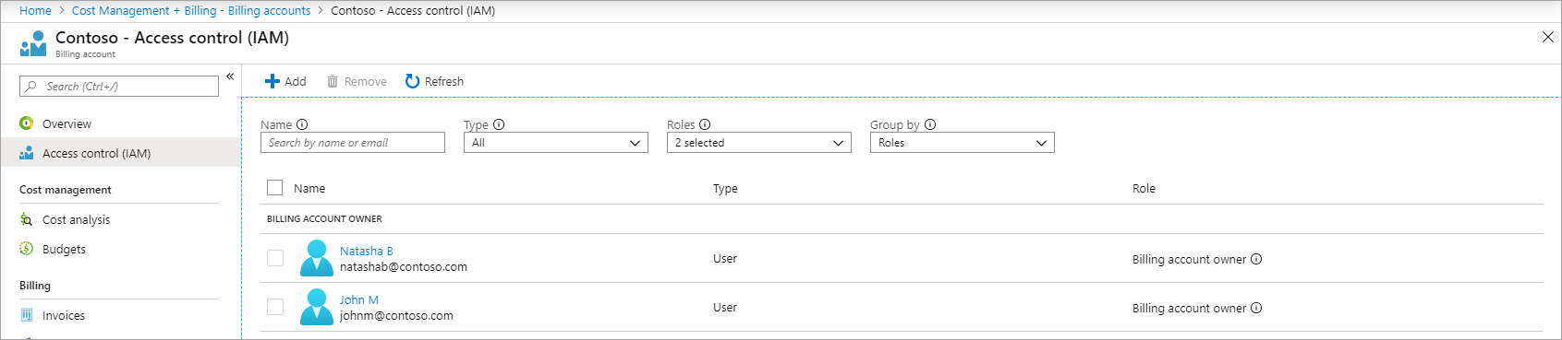The image size is (1562, 340).
Task: Click the Remove trash icon
Action: click(333, 81)
